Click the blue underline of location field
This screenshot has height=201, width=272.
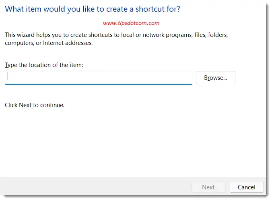pos(99,84)
